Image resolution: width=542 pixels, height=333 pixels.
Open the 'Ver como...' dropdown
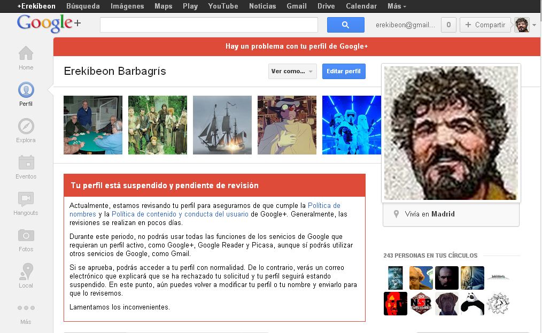click(x=292, y=72)
